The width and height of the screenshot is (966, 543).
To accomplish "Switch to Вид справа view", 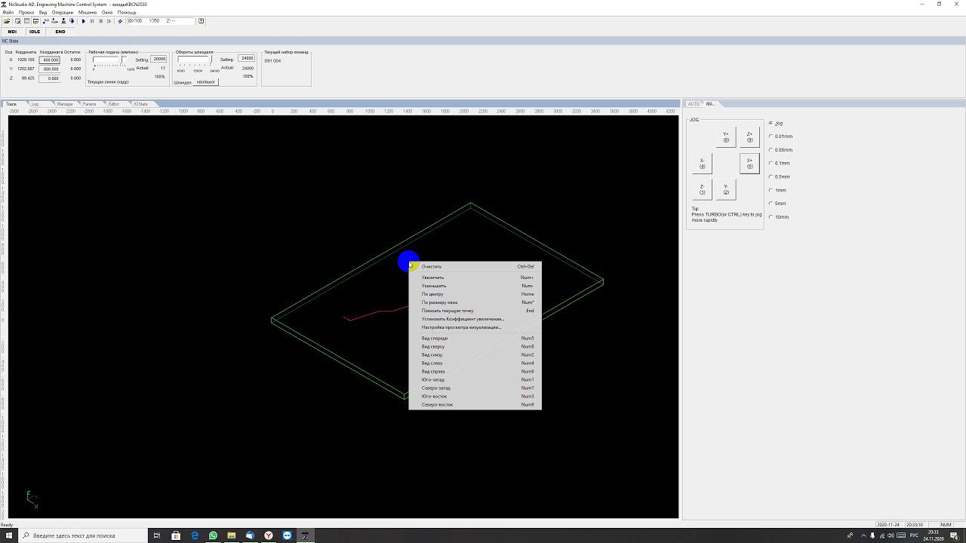I will click(475, 371).
